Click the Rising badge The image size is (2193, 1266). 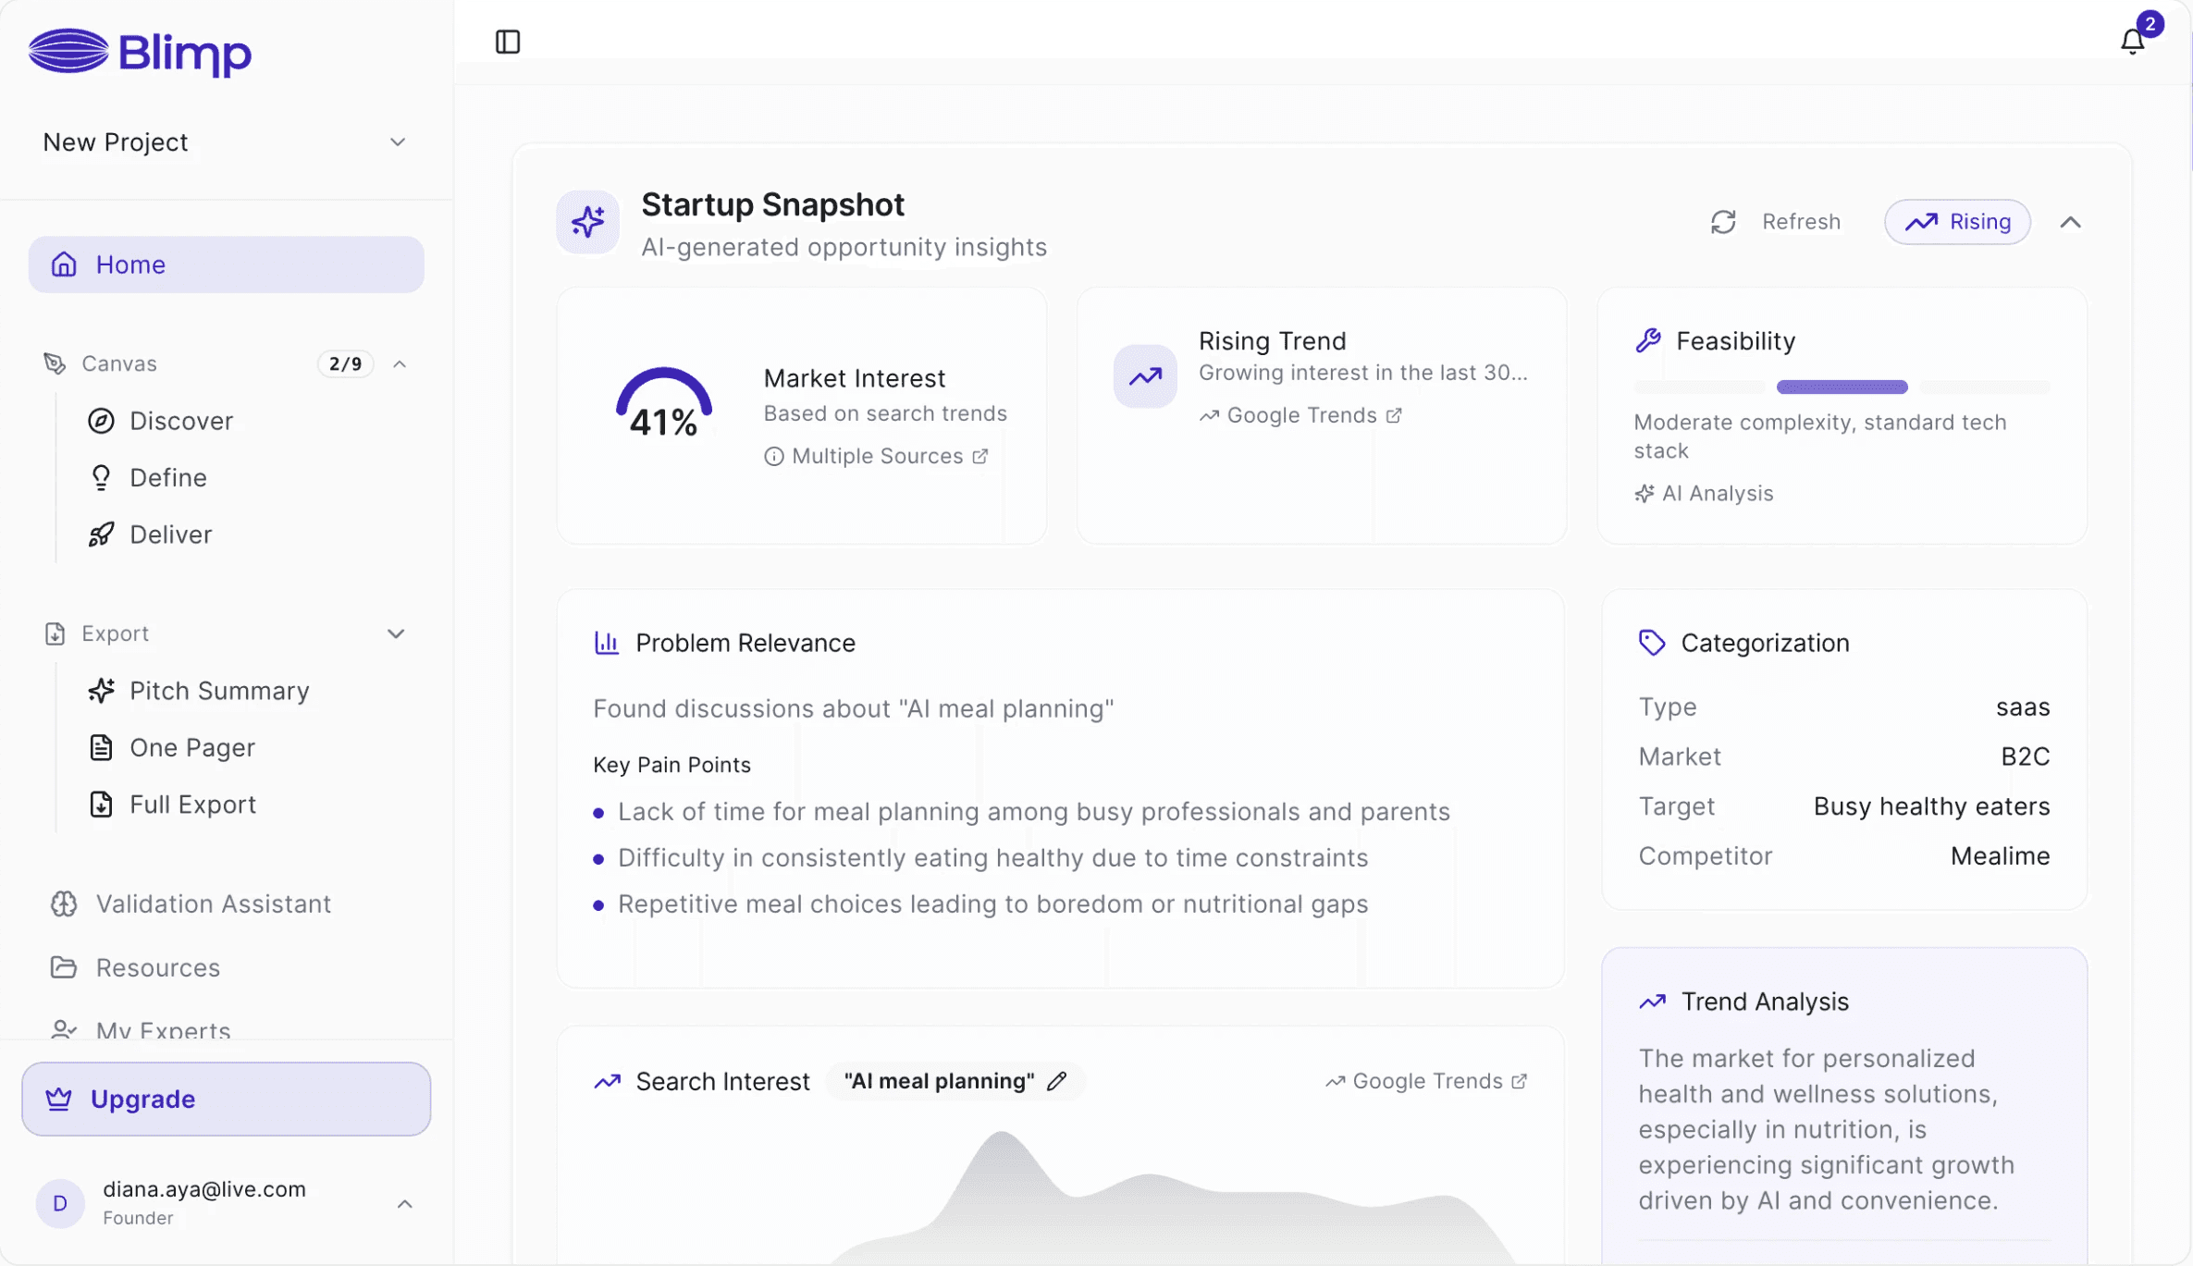pos(1957,222)
